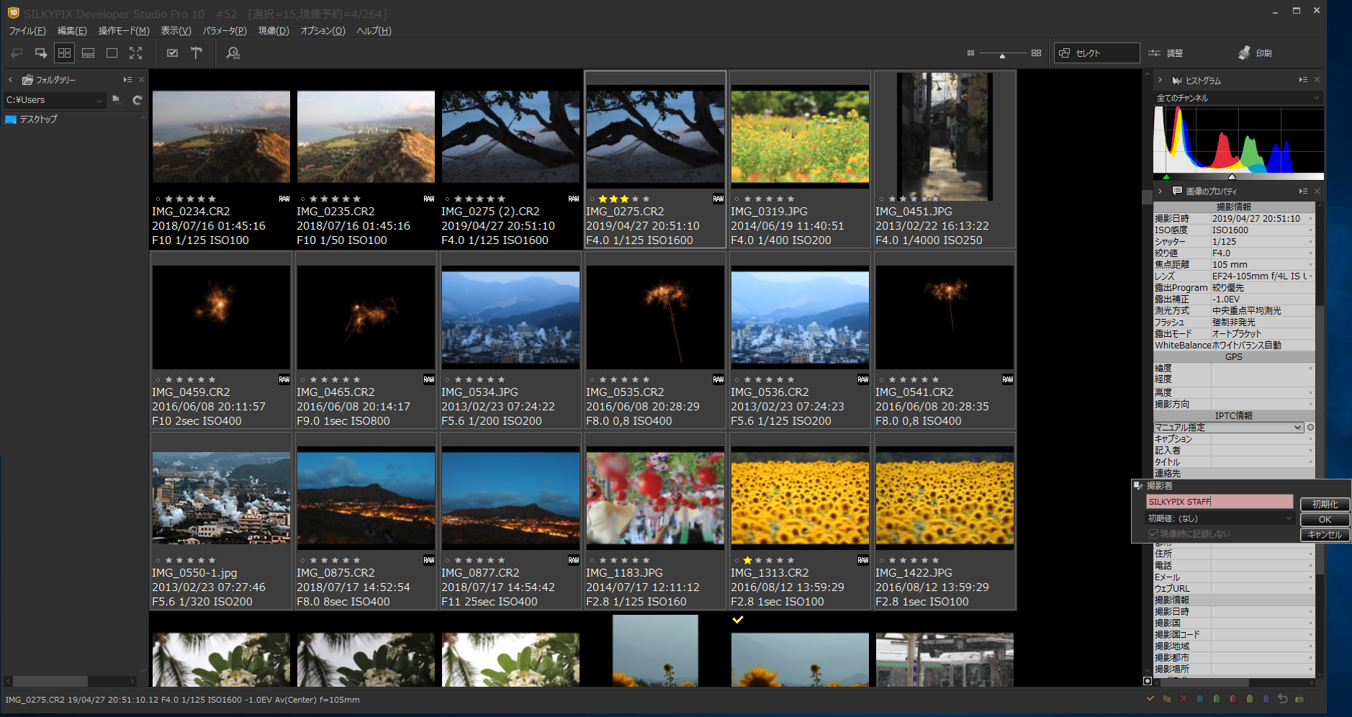Screen dimensions: 1352x717
Task: Open 印刷 print section
Action: coord(1256,53)
